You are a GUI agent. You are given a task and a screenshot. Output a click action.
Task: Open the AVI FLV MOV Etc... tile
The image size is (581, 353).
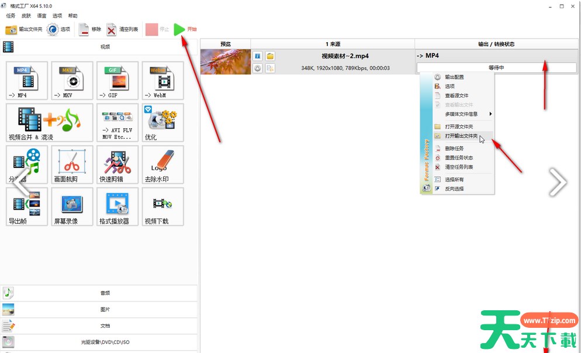[x=117, y=122]
